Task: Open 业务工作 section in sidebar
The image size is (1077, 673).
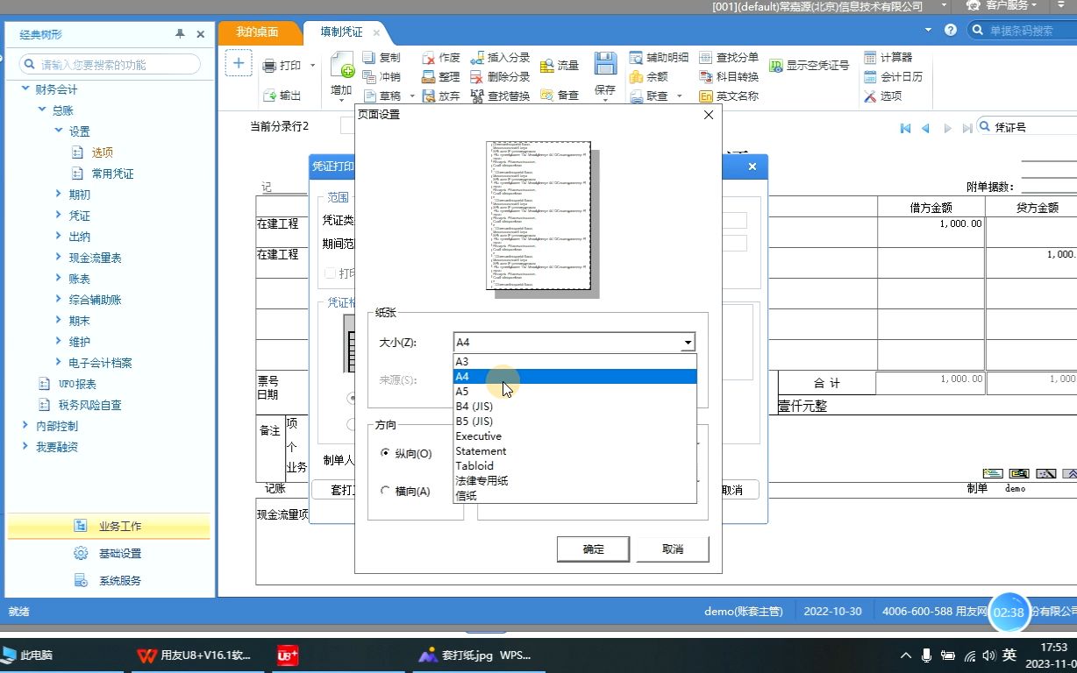Action: pyautogui.click(x=109, y=526)
